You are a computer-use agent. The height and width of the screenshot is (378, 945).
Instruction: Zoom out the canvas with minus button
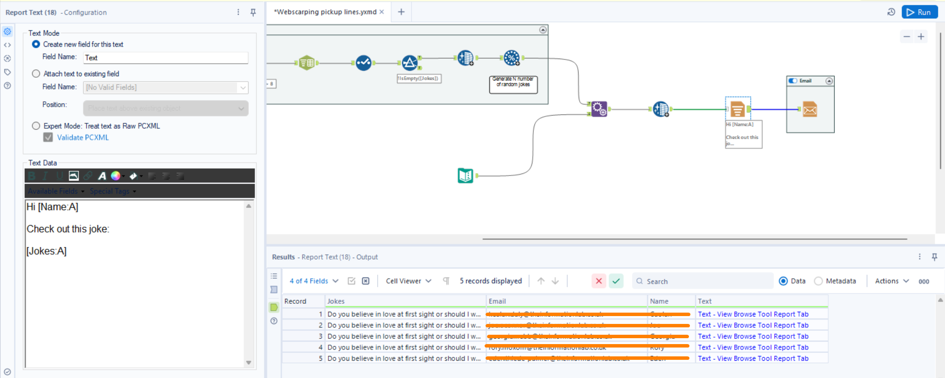[907, 36]
